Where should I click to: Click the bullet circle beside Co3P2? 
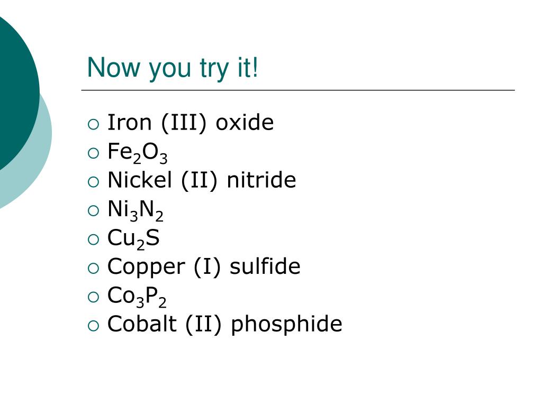[x=93, y=297]
